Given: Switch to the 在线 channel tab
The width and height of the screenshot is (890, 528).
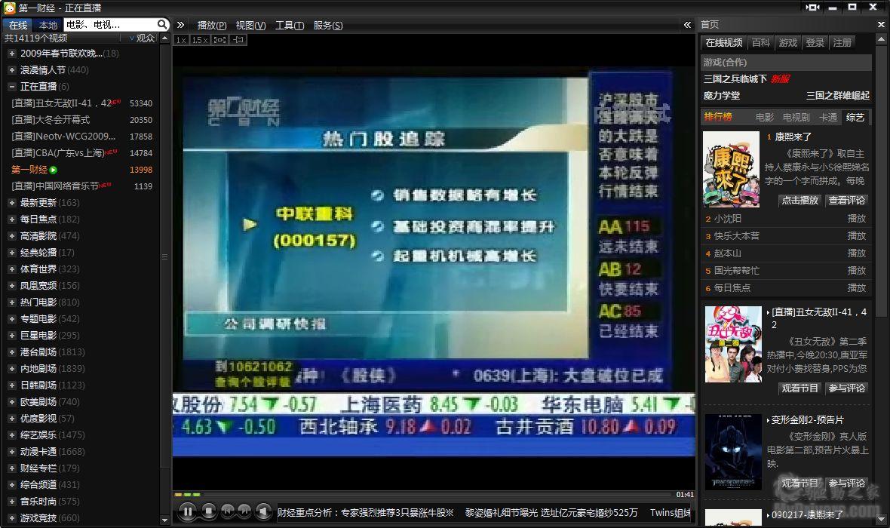Looking at the screenshot, I should pos(17,24).
